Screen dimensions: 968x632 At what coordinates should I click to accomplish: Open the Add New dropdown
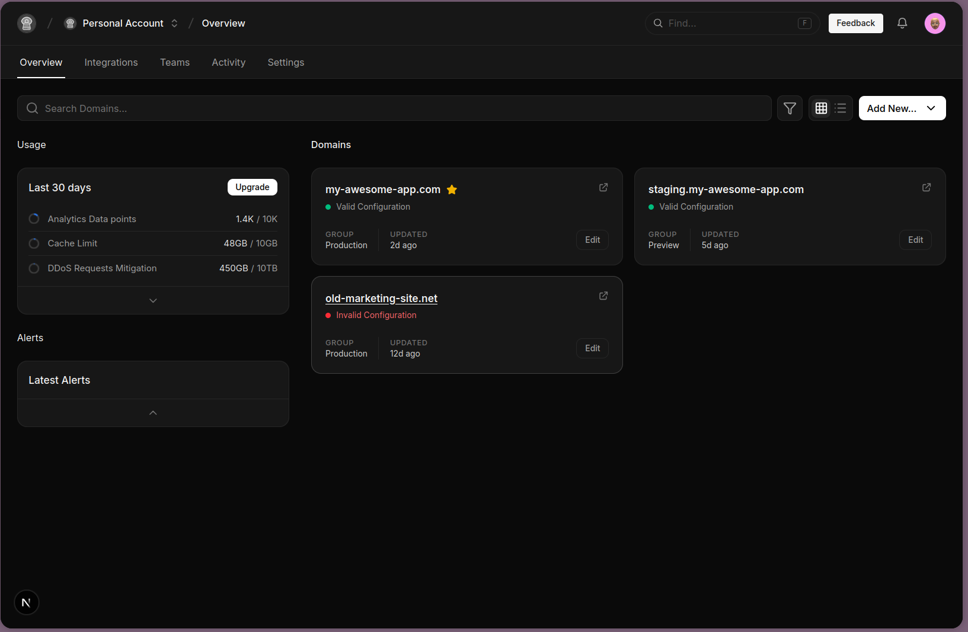902,108
